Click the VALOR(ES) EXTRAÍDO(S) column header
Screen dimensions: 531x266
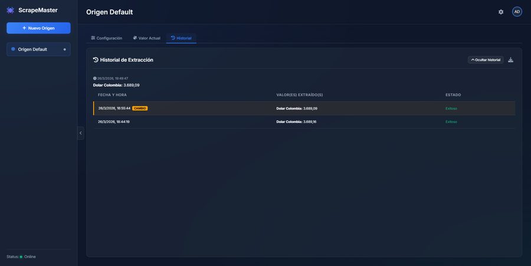(299, 95)
